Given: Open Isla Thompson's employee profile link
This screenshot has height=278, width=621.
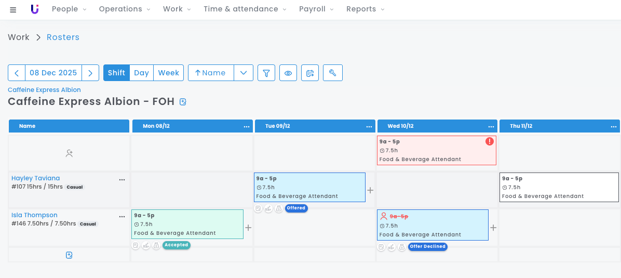Looking at the screenshot, I should pyautogui.click(x=34, y=215).
